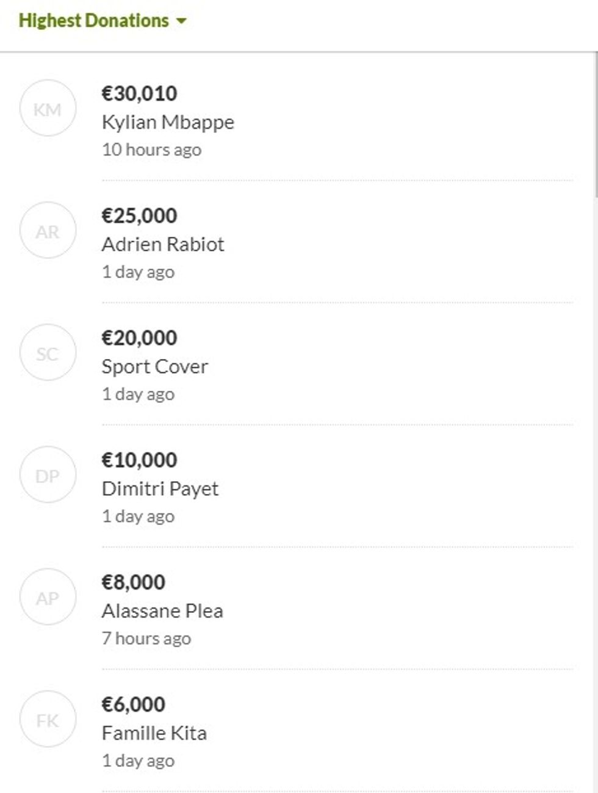The image size is (598, 793).
Task: Select the SC avatar icon
Action: [48, 353]
